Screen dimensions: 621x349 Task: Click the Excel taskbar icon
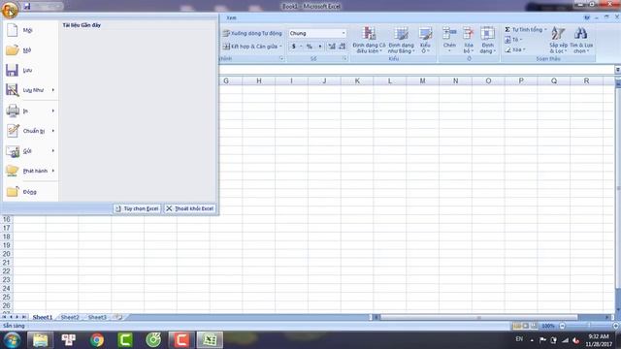(x=210, y=340)
